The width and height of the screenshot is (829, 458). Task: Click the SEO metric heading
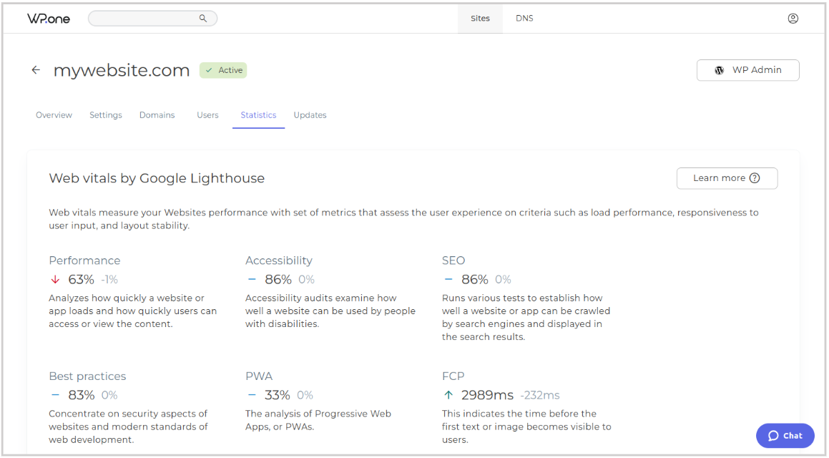click(453, 260)
